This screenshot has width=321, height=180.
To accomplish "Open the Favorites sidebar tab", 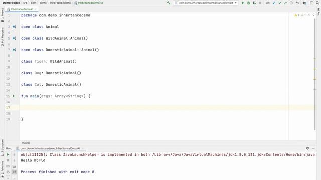I will [x=2, y=169].
